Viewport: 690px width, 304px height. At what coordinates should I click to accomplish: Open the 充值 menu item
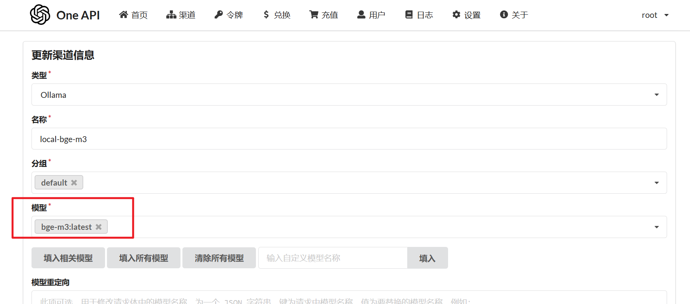(x=324, y=15)
